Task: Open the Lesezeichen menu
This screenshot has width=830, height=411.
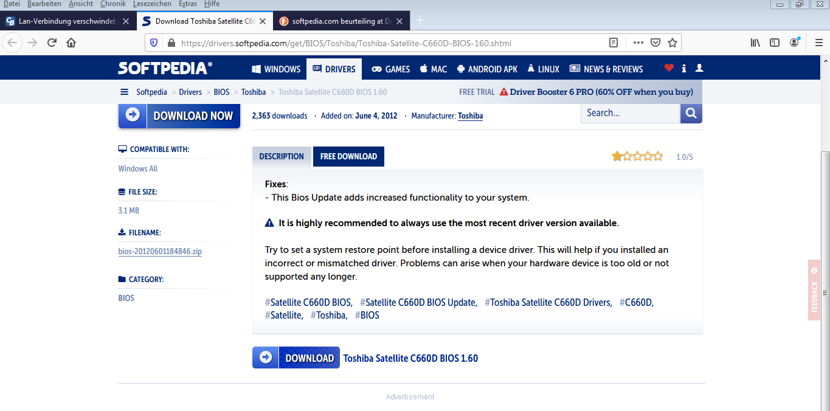Action: (x=153, y=4)
